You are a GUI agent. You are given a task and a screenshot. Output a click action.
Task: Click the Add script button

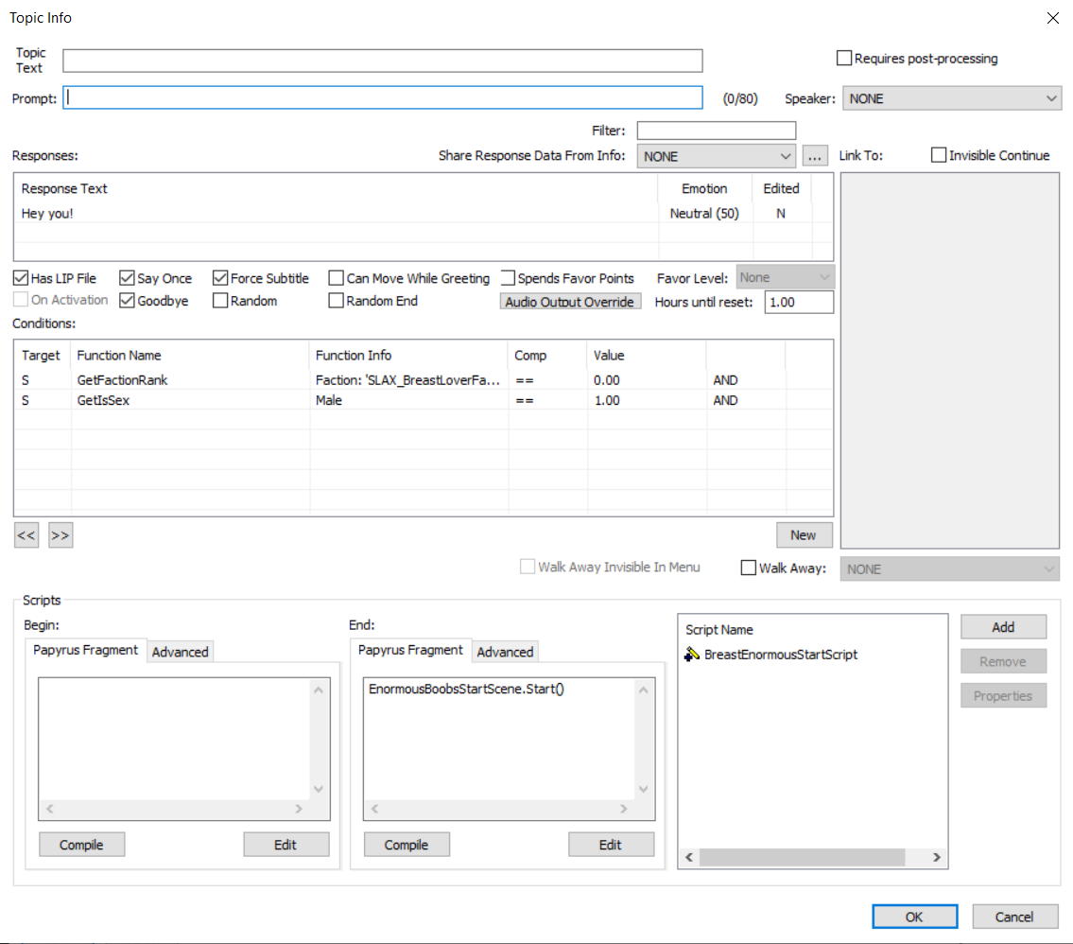(1003, 627)
